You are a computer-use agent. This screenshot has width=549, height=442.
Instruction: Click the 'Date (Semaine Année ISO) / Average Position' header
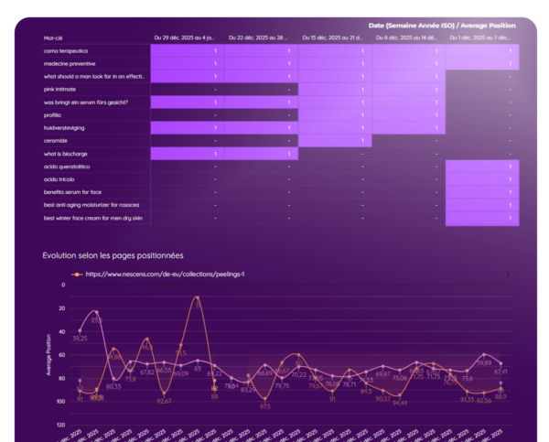(x=444, y=26)
